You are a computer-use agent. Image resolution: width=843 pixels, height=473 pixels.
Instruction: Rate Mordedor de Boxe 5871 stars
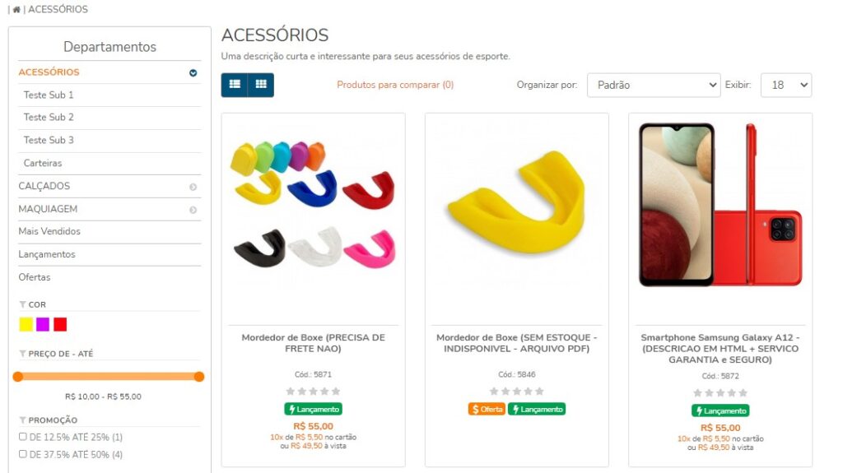tap(313, 392)
